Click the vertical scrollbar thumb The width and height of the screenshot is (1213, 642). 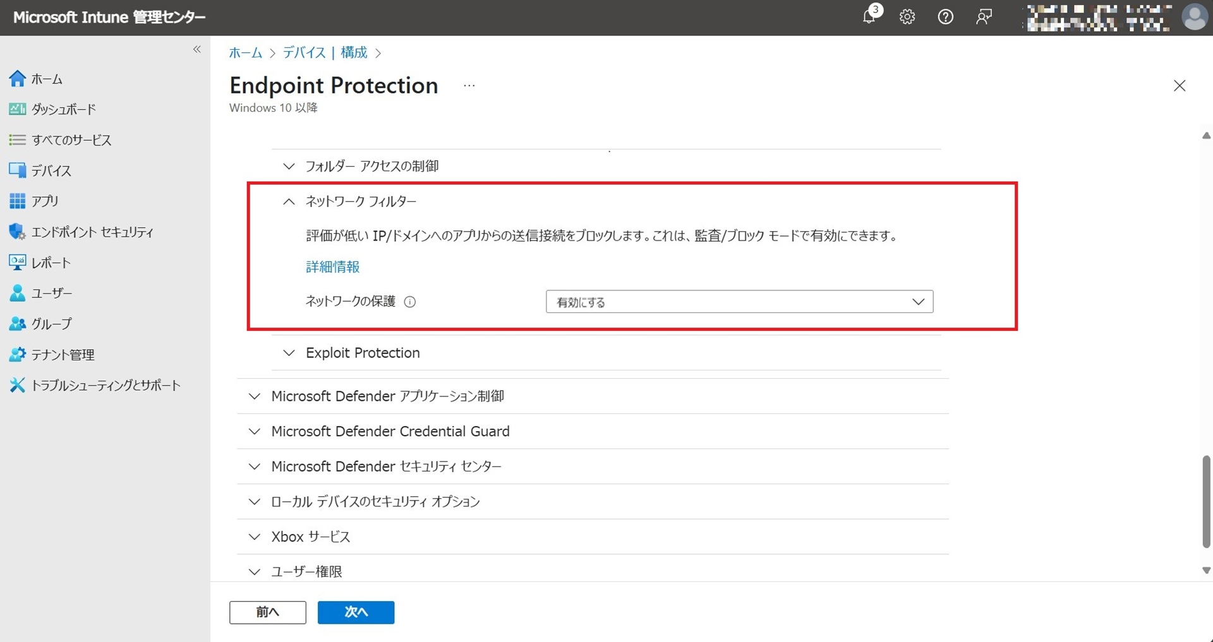click(1206, 501)
